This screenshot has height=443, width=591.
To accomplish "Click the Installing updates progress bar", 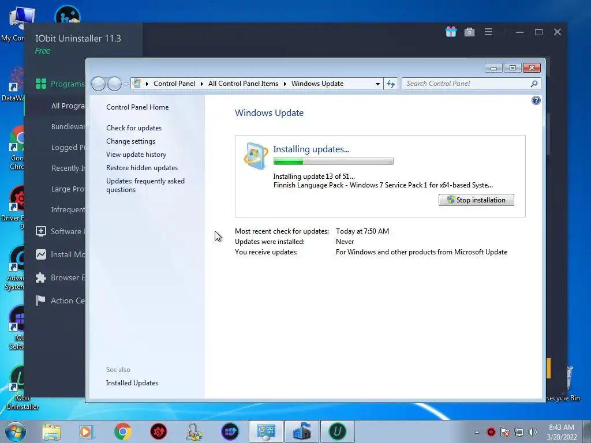I will pos(333,162).
